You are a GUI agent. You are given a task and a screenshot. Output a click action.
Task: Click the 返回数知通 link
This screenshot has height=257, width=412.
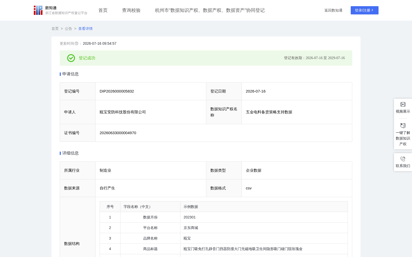(x=333, y=10)
